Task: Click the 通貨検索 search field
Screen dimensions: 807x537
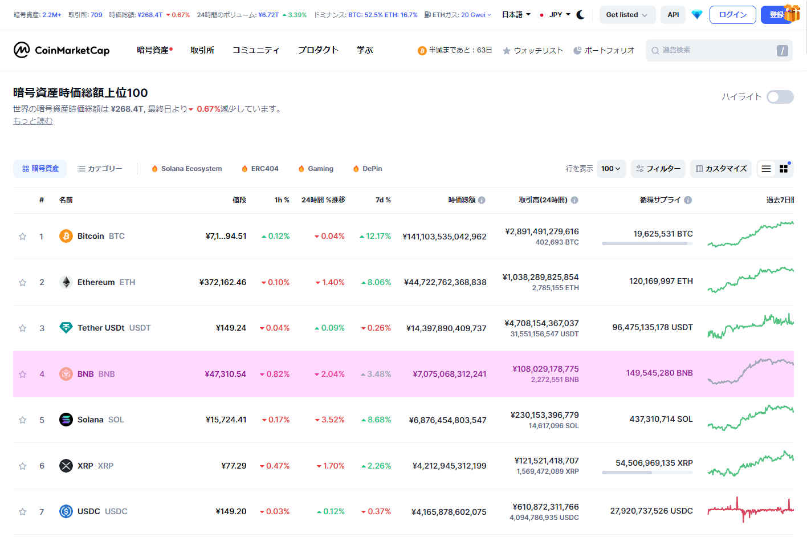Action: (x=712, y=50)
